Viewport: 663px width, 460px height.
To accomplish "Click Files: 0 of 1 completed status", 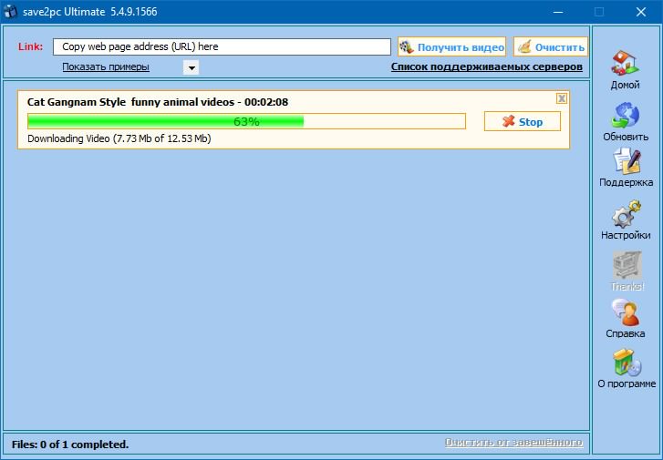I will (x=70, y=445).
